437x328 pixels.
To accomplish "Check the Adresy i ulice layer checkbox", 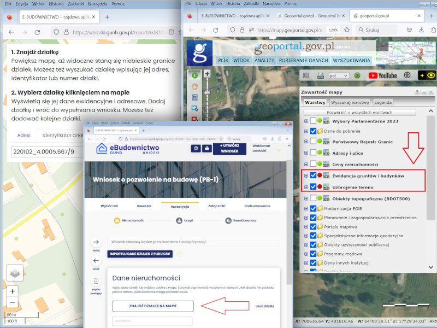I will 313,153.
